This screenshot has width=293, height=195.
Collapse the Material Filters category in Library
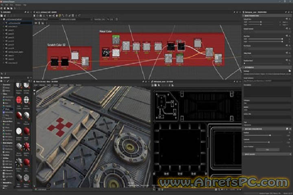click(2, 121)
